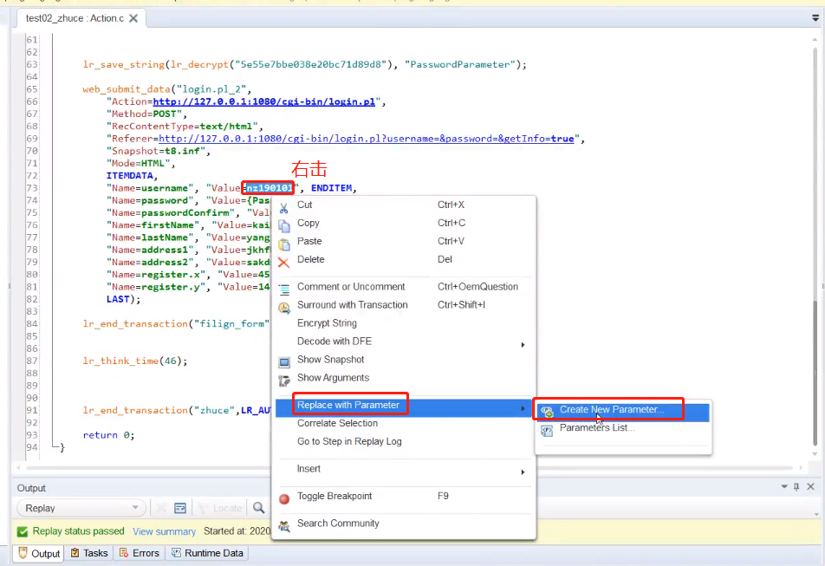The width and height of the screenshot is (825, 566).
Task: Switch to the Tasks tab
Action: (89, 553)
